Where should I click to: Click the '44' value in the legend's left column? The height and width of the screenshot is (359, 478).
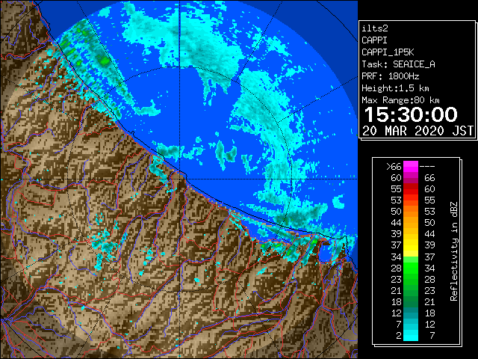[397, 223]
